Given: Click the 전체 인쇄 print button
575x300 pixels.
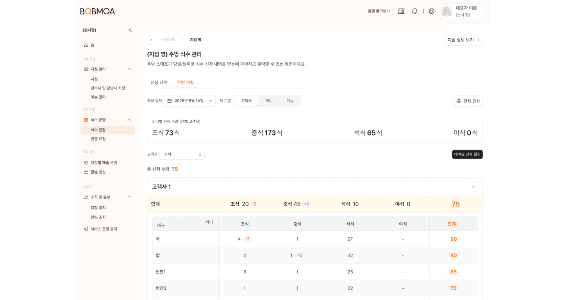Looking at the screenshot, I should coord(468,101).
